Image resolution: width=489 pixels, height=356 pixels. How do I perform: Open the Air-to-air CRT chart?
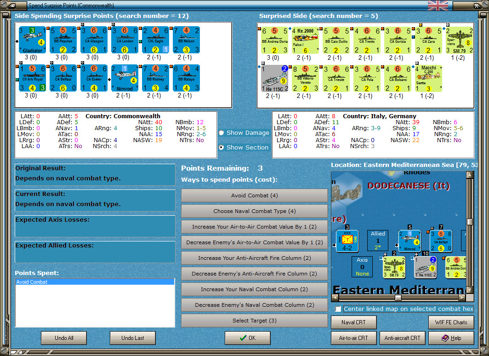coord(354,338)
